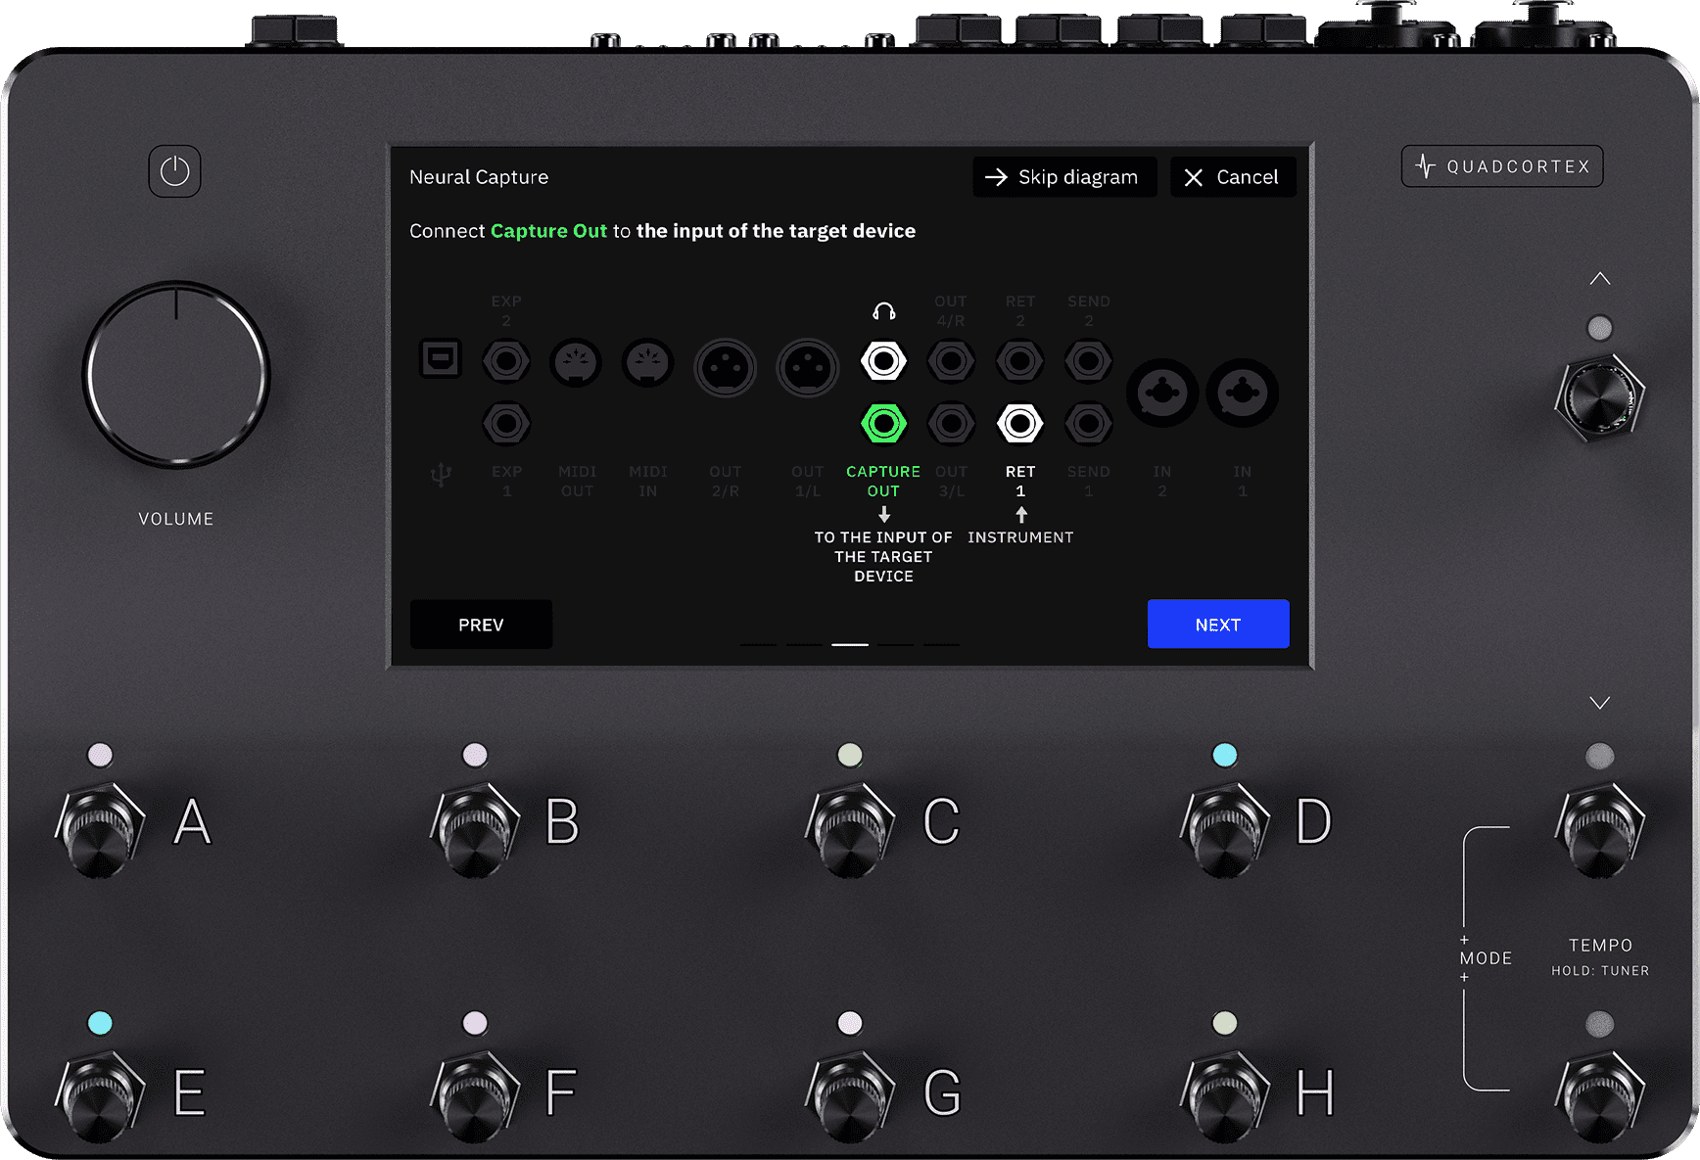Select the OUT 2/R XLR connector icon
Image resolution: width=1700 pixels, height=1160 pixels.
tap(726, 368)
